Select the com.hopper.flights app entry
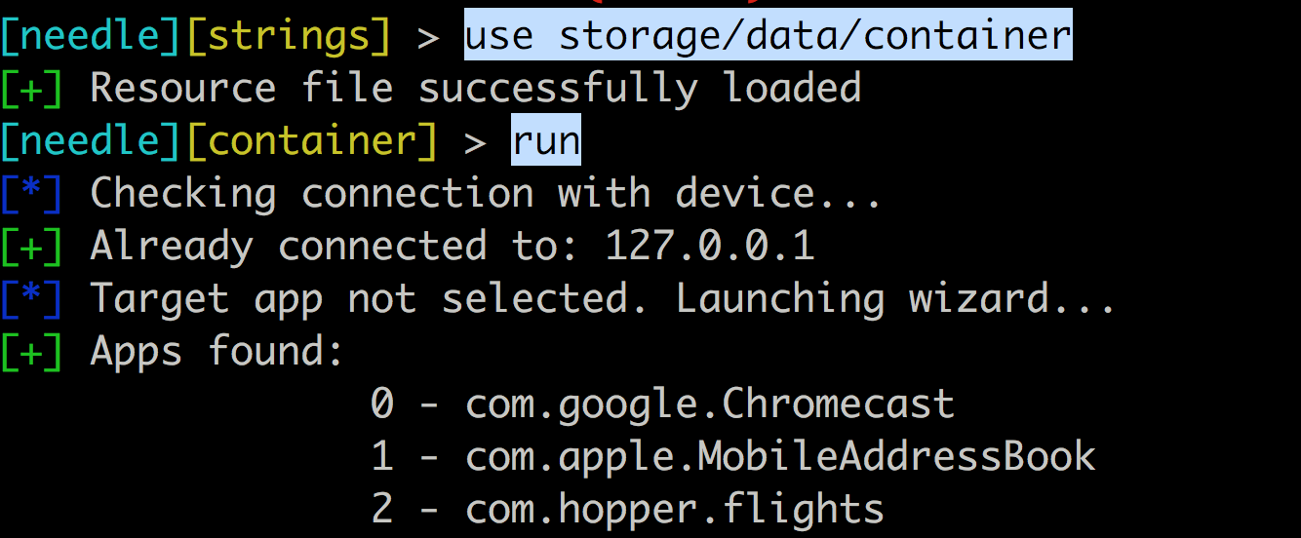This screenshot has width=1301, height=538. (x=675, y=509)
